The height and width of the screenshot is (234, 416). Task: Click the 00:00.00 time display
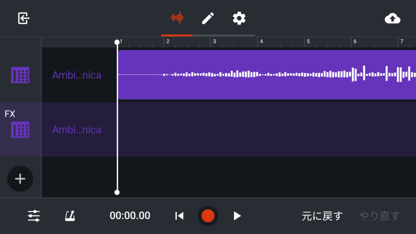[130, 216]
